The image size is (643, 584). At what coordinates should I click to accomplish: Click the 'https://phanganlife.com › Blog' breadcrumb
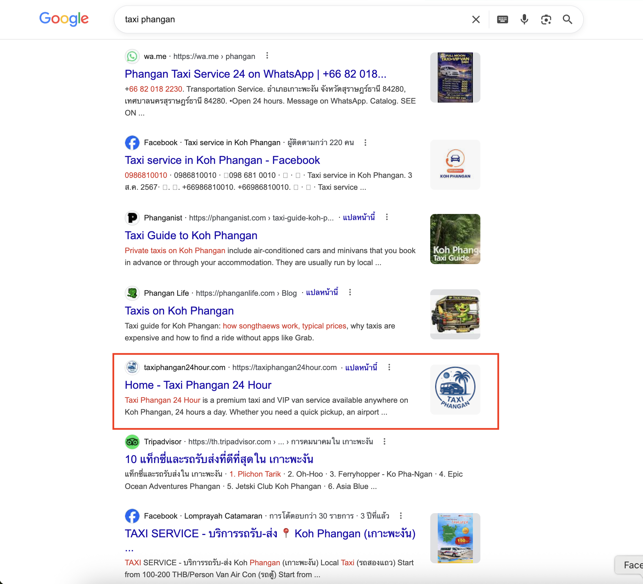246,293
